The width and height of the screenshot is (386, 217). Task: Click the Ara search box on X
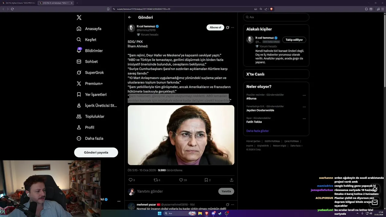pyautogui.click(x=276, y=17)
